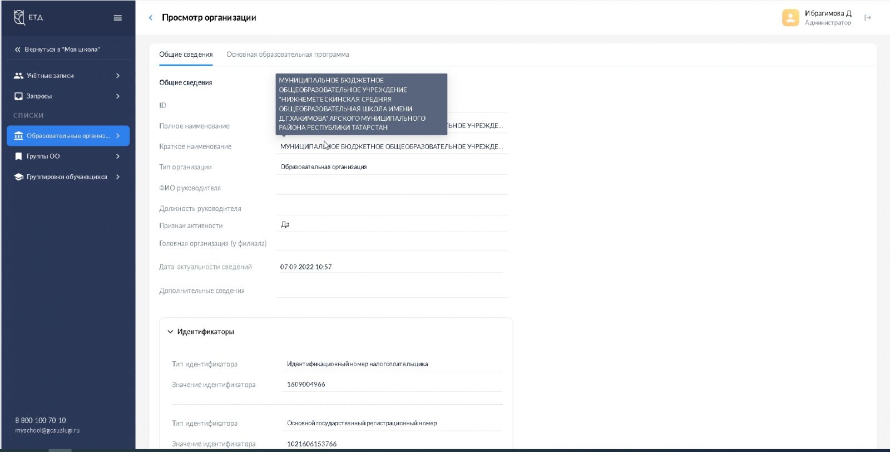Click the Образовательные организации building icon

(18, 136)
